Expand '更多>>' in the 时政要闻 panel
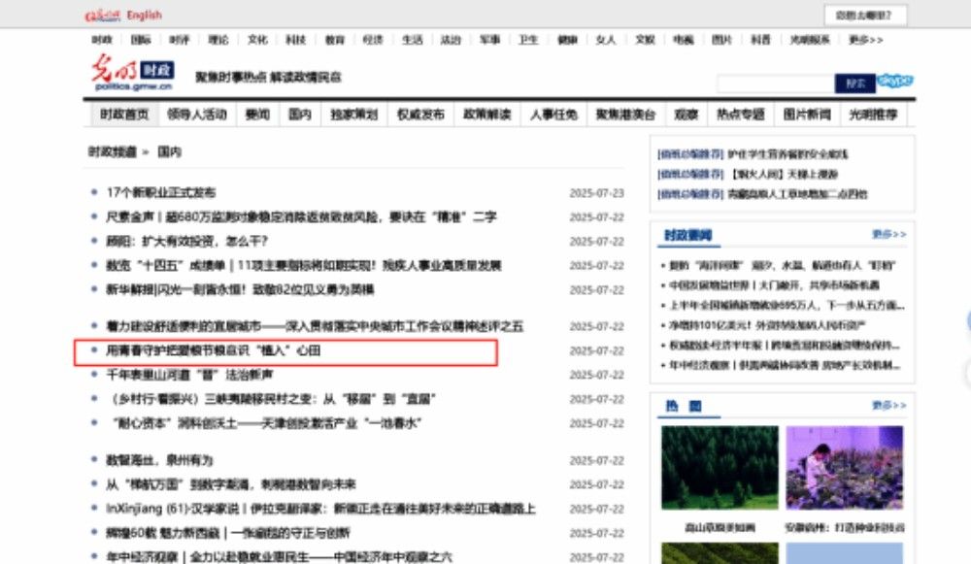Viewport: 971px width, 564px height. coord(887,235)
